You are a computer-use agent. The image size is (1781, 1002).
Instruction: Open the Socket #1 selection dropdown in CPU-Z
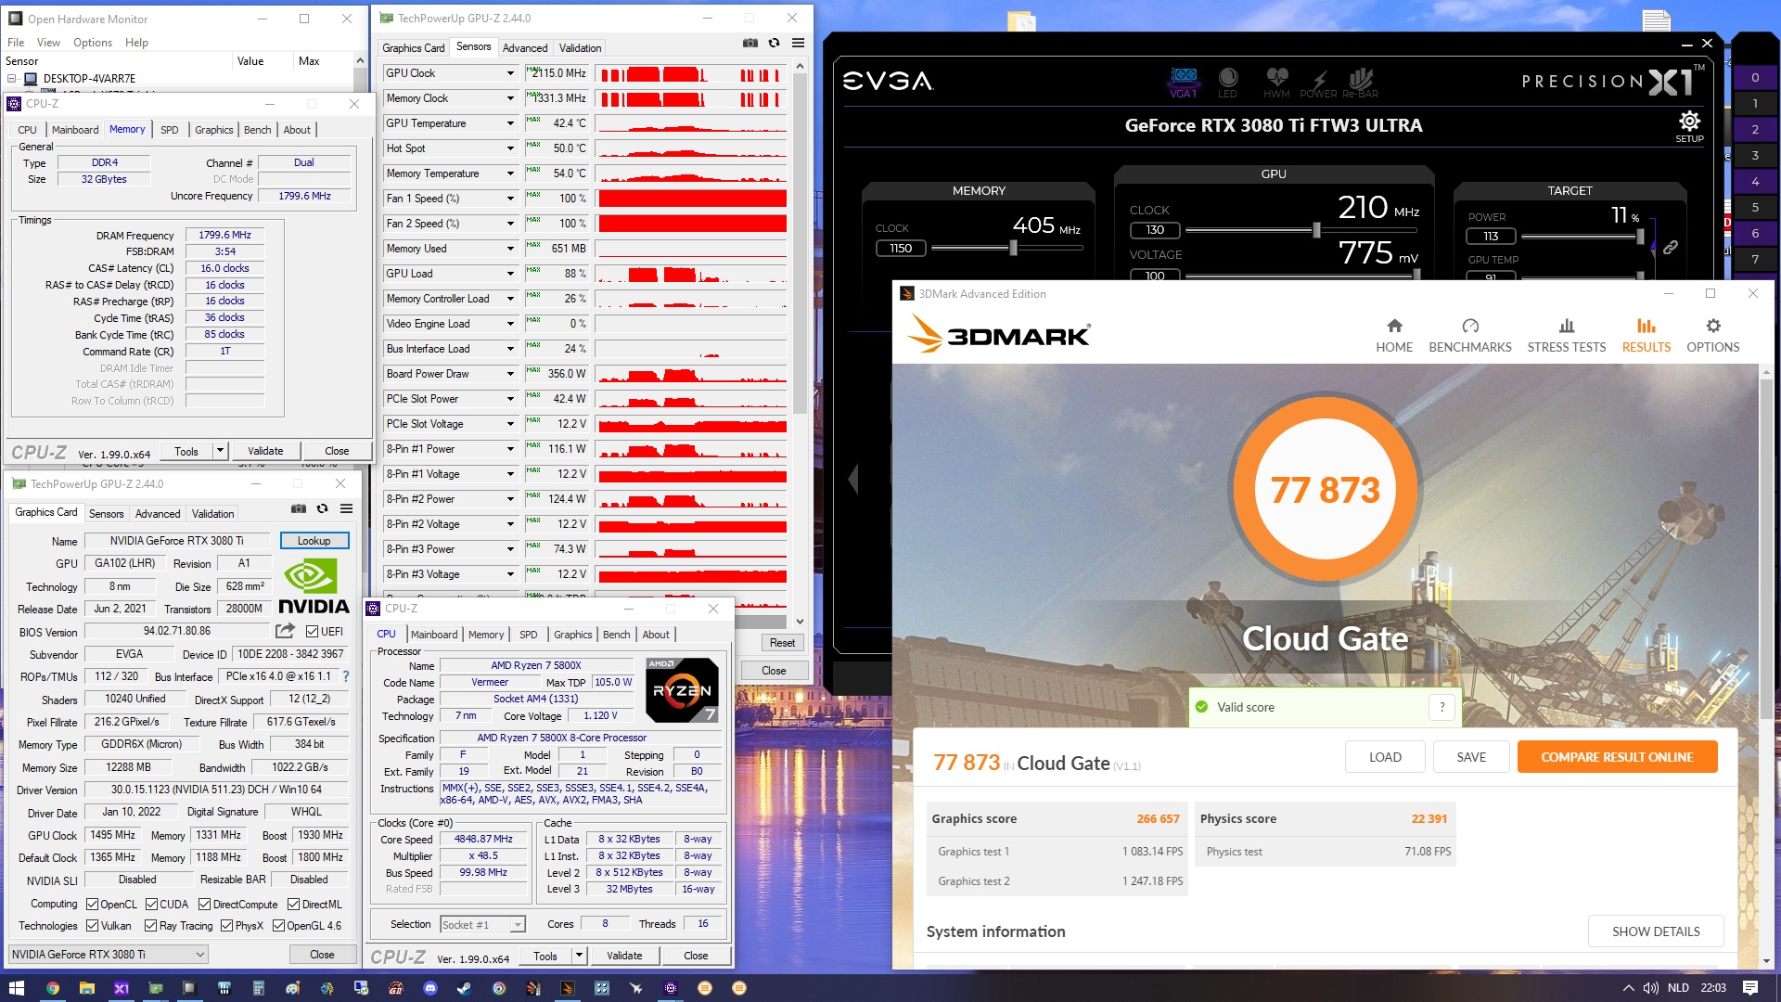point(482,925)
